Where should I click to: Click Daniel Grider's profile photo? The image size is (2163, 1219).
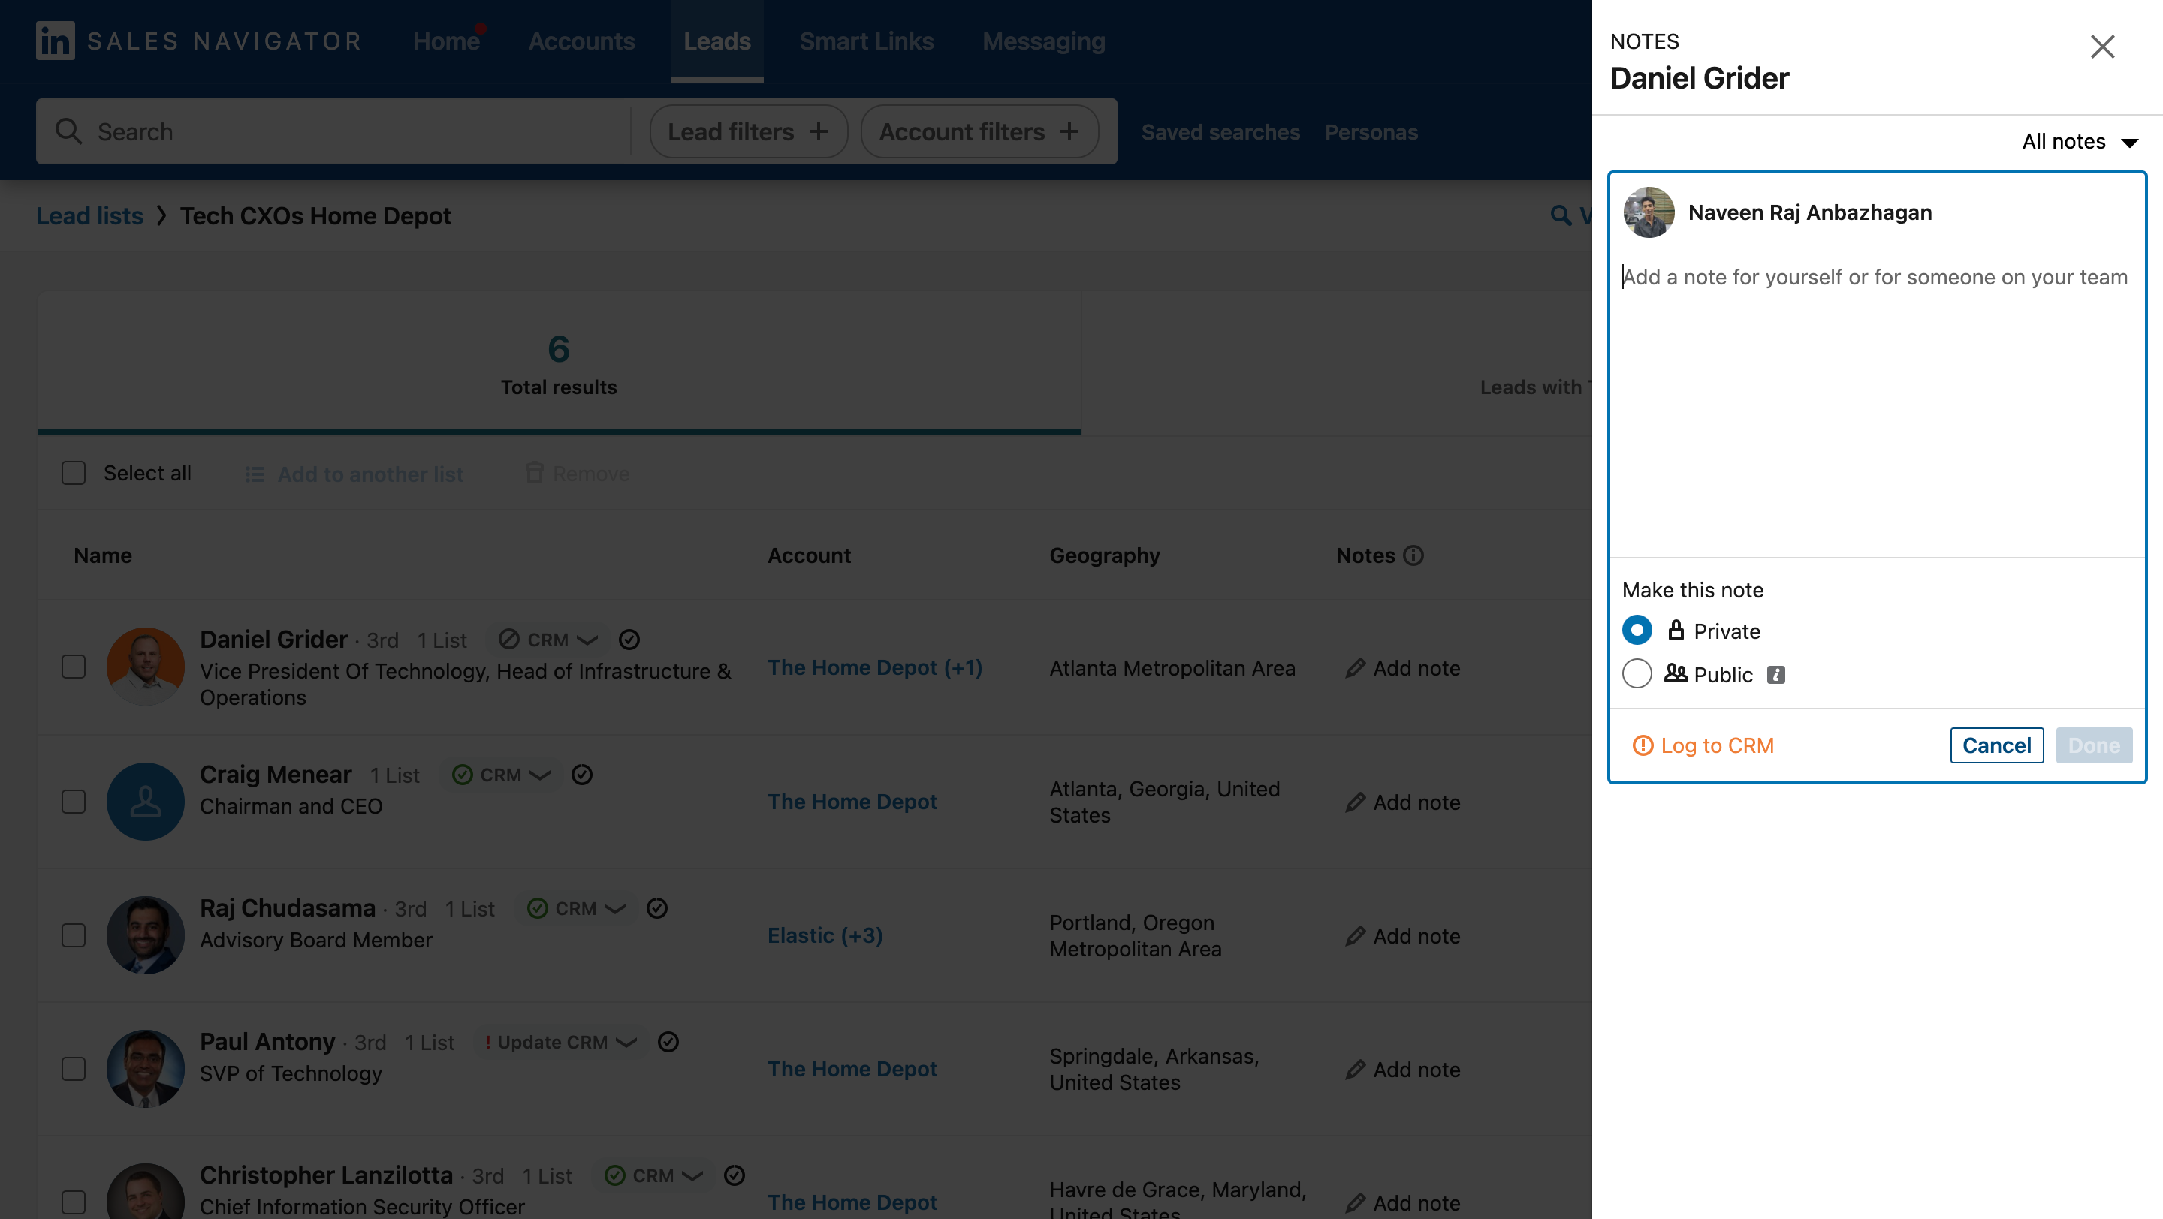tap(145, 666)
